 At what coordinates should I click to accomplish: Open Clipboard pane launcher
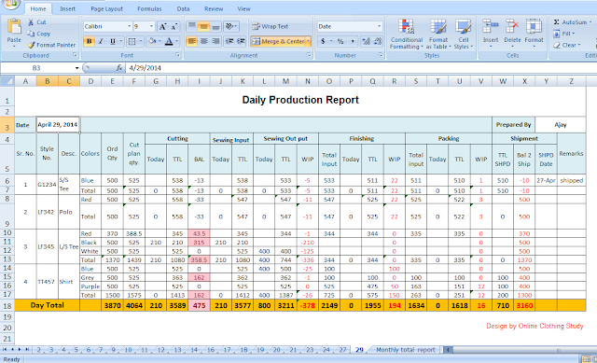(75, 55)
